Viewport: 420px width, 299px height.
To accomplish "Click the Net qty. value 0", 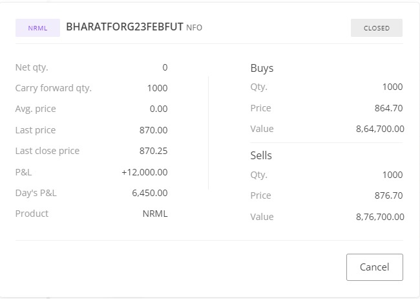I will (165, 67).
